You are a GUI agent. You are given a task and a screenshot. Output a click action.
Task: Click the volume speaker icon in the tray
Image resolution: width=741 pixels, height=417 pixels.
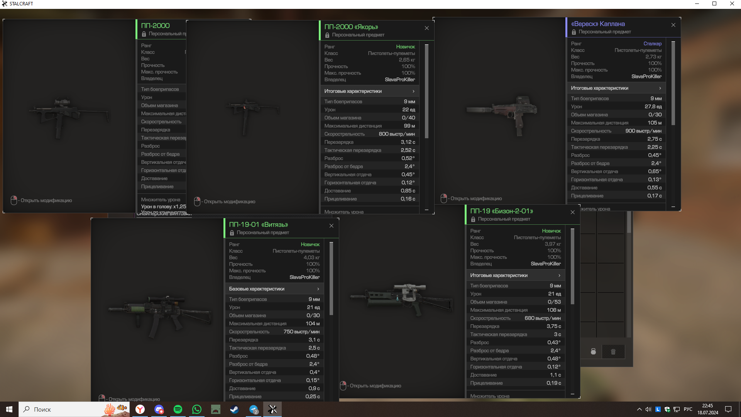[648, 409]
